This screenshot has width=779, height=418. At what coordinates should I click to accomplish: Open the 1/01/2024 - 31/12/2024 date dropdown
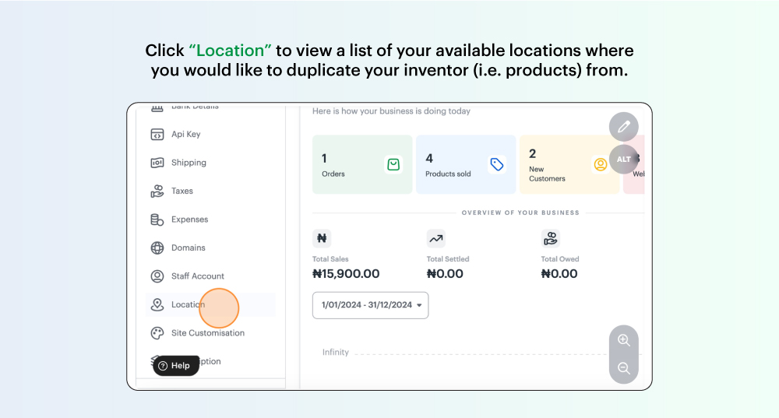[370, 305]
